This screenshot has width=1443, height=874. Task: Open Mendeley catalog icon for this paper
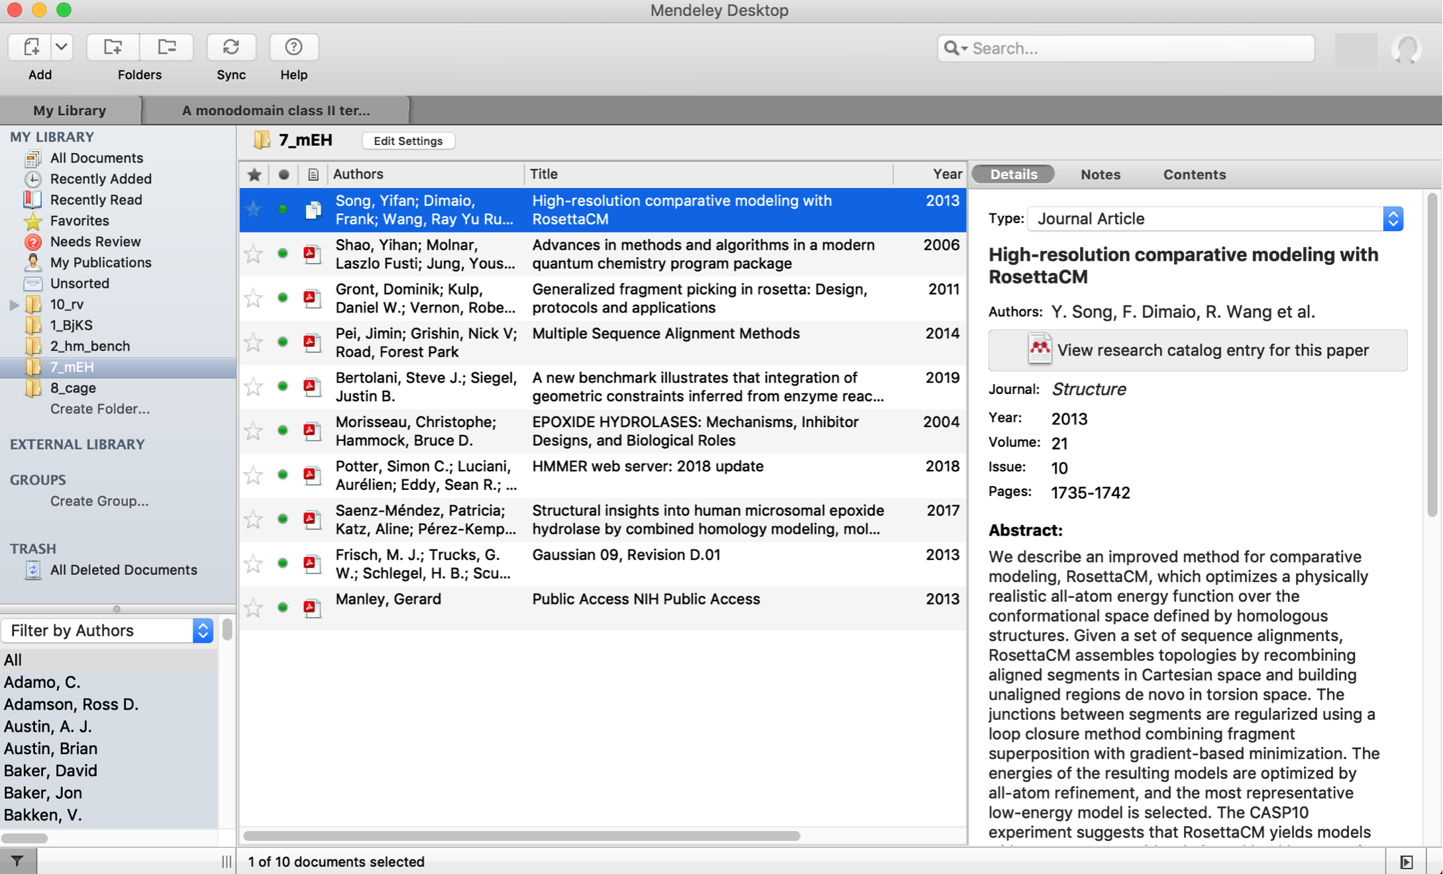coord(1039,350)
